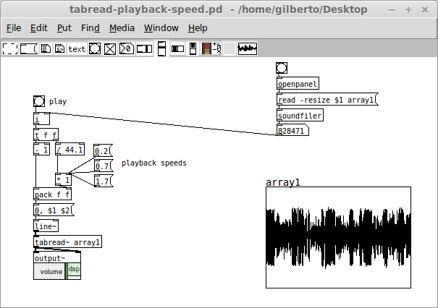Click the volume control on output~

pyautogui.click(x=50, y=272)
